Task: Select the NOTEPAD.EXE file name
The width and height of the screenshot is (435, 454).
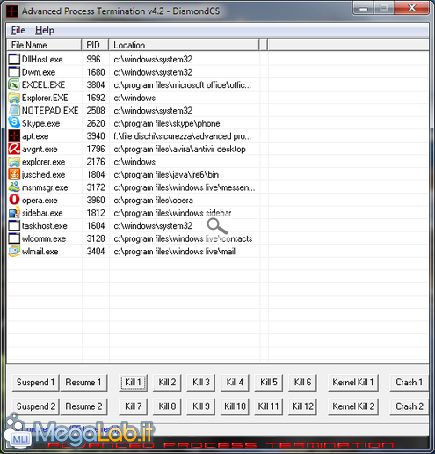Action: [x=50, y=111]
